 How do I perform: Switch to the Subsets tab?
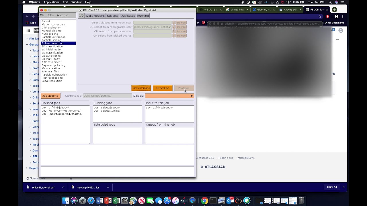click(113, 16)
